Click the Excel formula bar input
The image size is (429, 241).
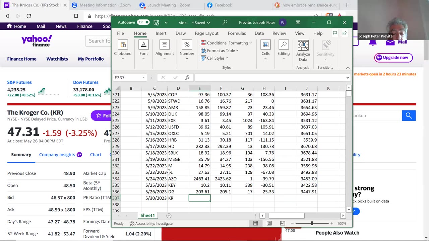270,78
